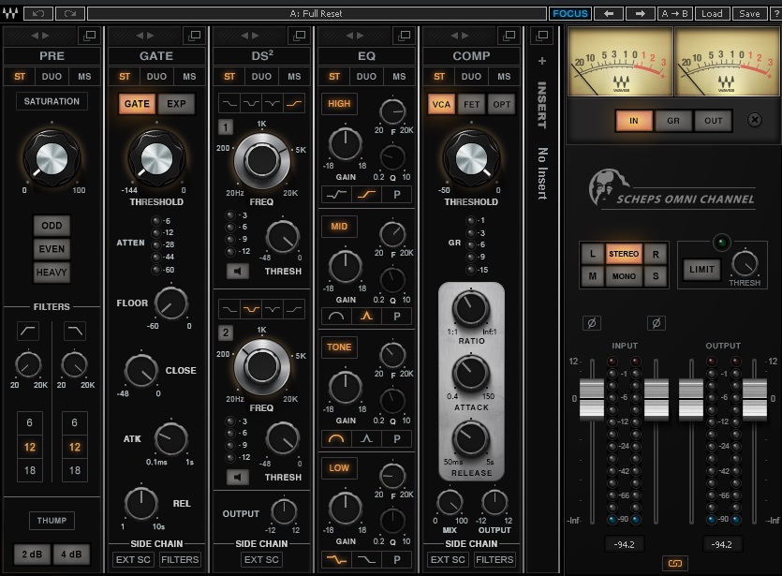The image size is (782, 576).
Task: Expand the INSERT slot window icon
Action: 542,36
